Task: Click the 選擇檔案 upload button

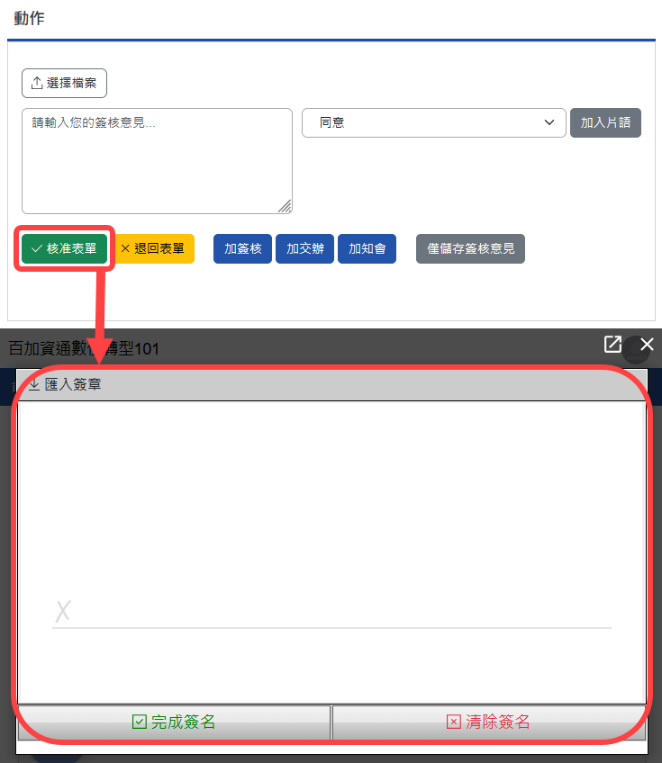Action: [64, 83]
